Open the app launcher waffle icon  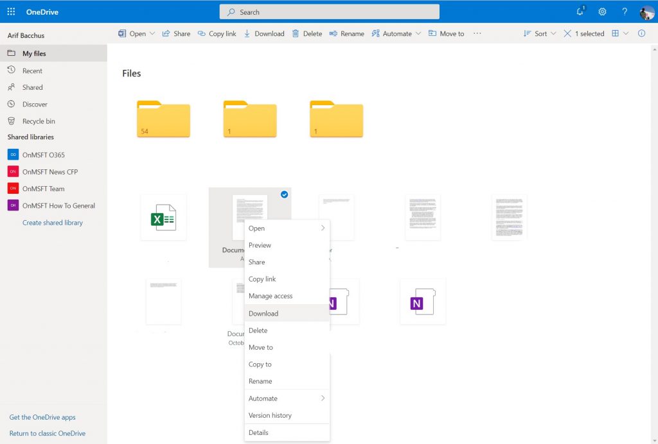click(12, 12)
